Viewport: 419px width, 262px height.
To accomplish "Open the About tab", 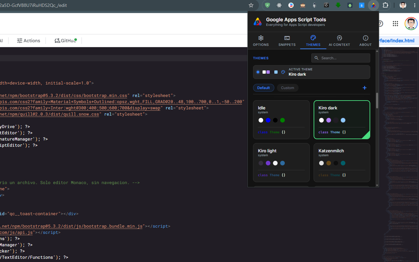I will click(x=366, y=41).
